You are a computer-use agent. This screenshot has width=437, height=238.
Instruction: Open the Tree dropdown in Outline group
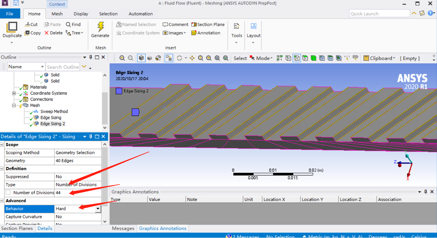click(75, 33)
